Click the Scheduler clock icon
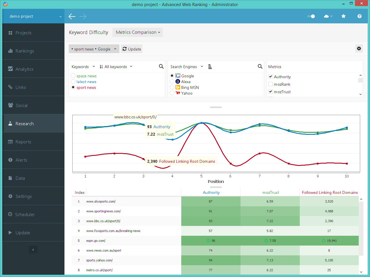This screenshot has width=370, height=277. [x=10, y=214]
